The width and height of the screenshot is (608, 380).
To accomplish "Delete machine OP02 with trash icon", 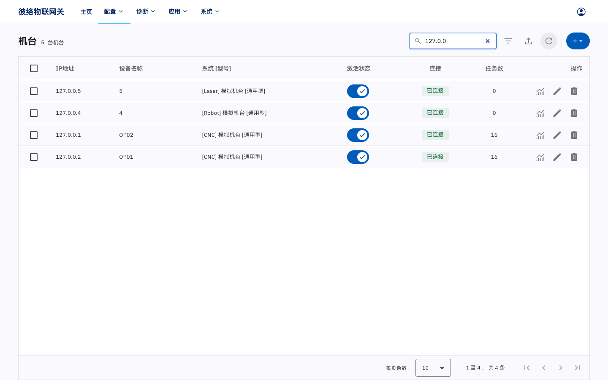I will [574, 135].
